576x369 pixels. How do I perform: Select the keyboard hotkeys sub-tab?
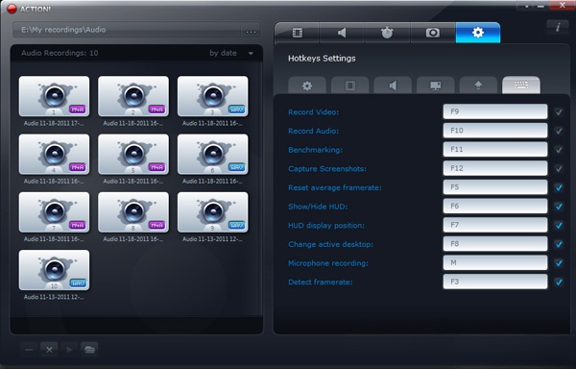(x=521, y=86)
